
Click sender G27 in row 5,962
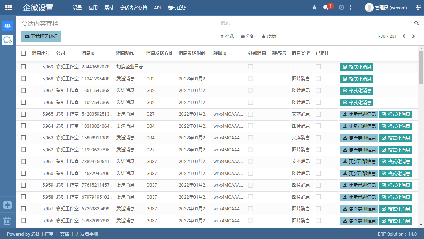click(150, 150)
